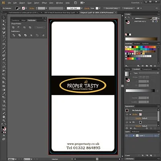The width and height of the screenshot is (161, 161).
Task: Click the Outline pathfinder icon
Action: pyautogui.click(x=37, y=35)
